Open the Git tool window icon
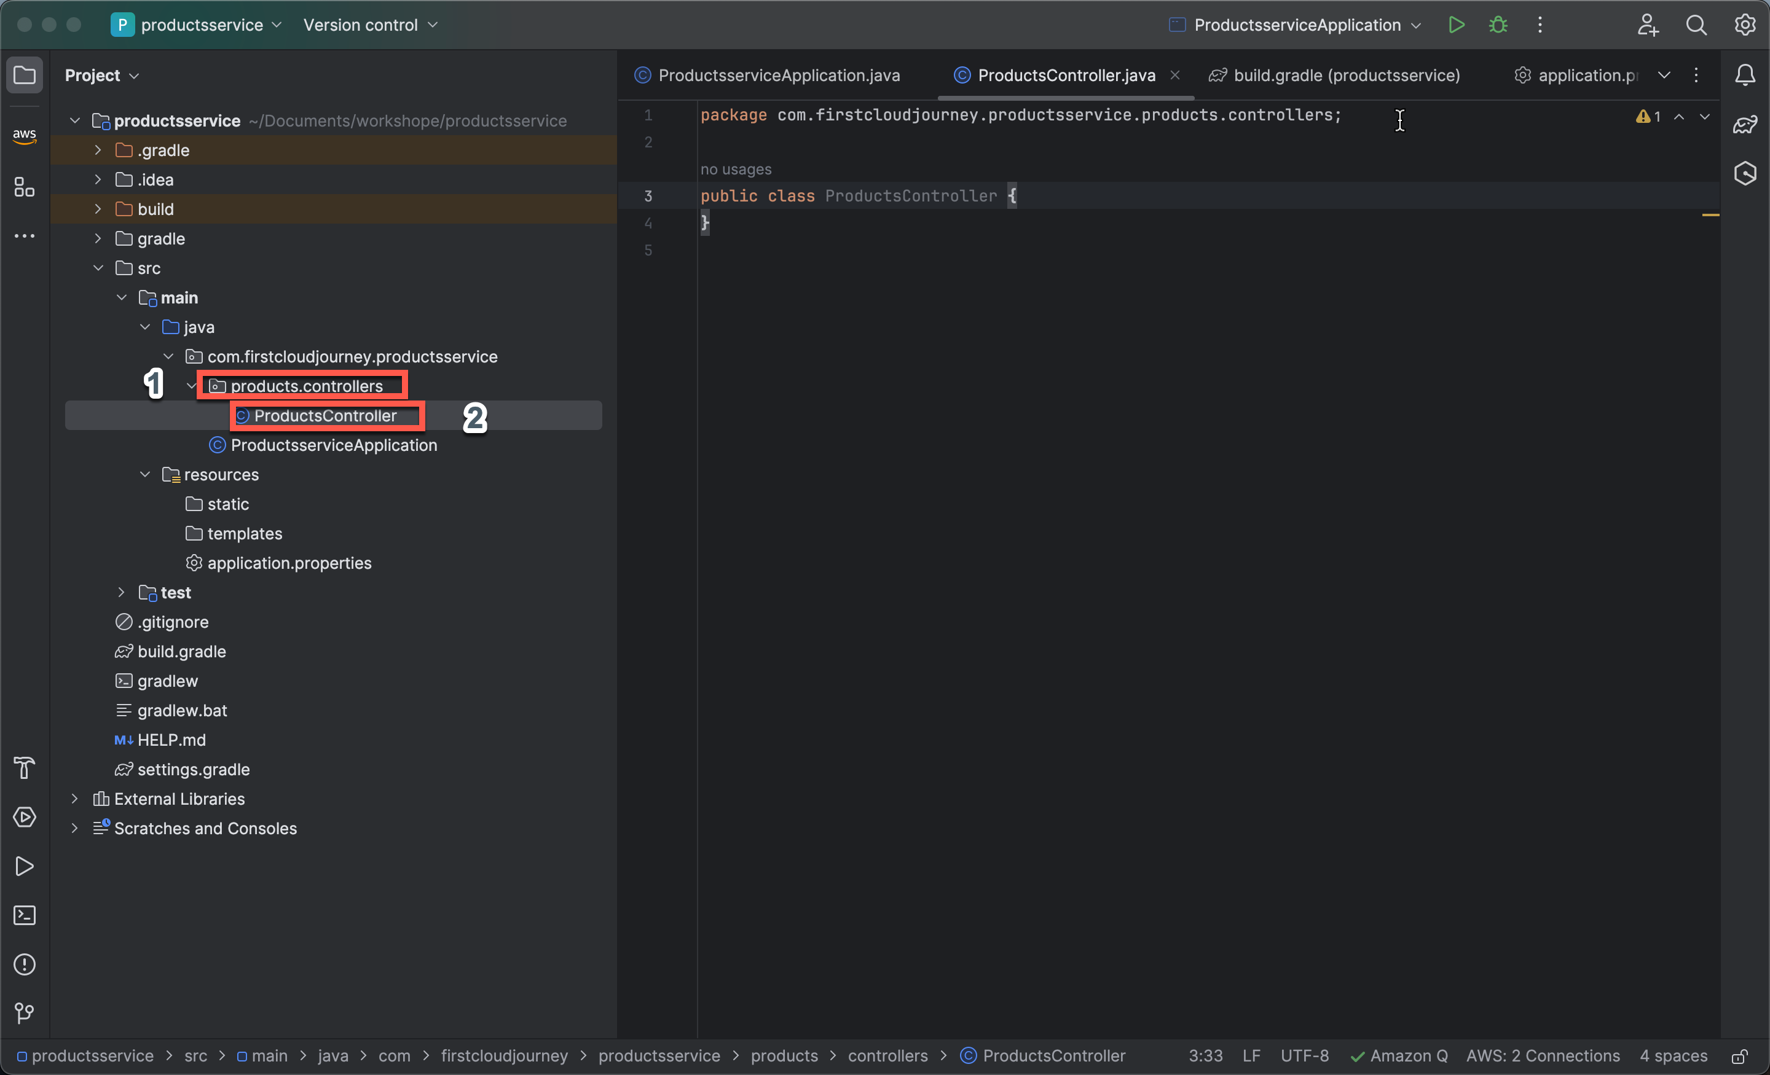This screenshot has width=1770, height=1075. point(25,1012)
